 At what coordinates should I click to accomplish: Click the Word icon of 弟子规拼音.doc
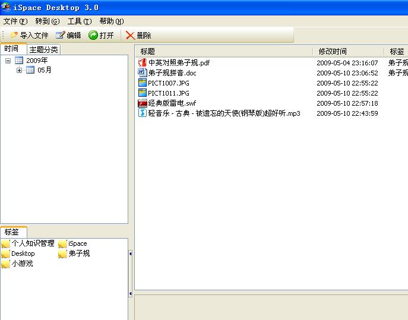[143, 72]
